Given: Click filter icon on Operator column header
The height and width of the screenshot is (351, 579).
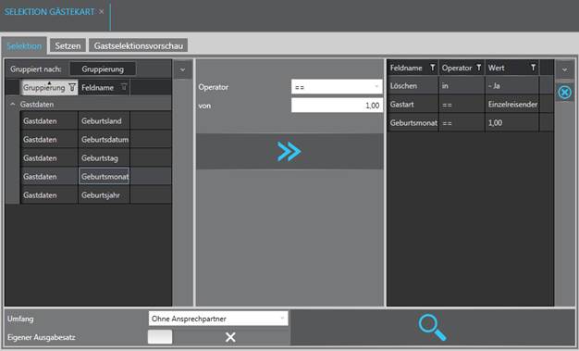Looking at the screenshot, I should (478, 68).
